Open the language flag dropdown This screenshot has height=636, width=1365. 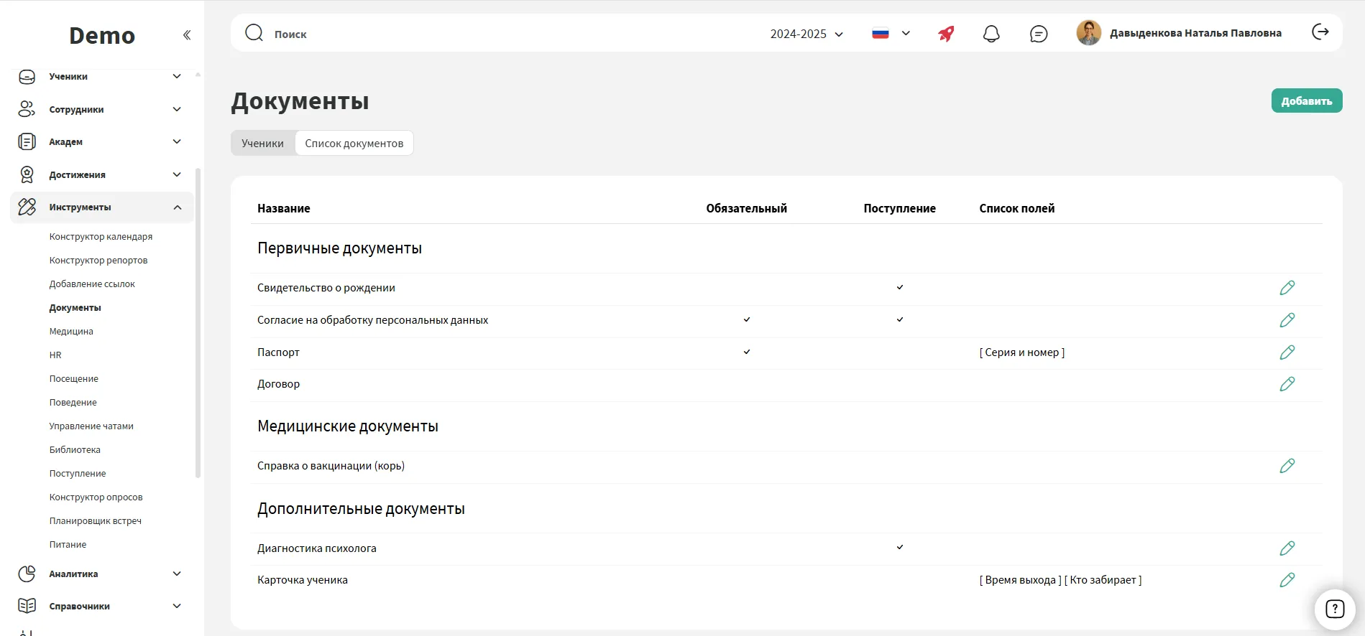890,34
